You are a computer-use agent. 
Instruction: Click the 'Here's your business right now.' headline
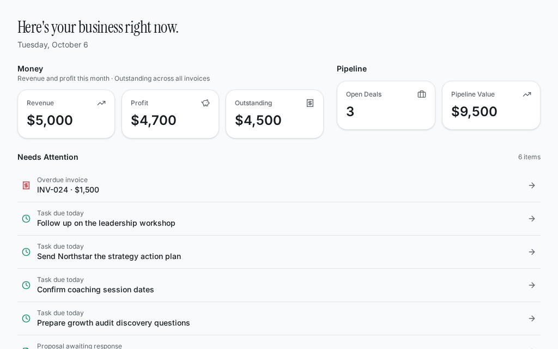click(98, 27)
